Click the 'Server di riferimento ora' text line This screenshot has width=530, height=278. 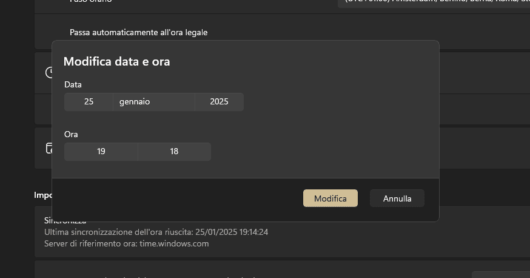click(126, 243)
